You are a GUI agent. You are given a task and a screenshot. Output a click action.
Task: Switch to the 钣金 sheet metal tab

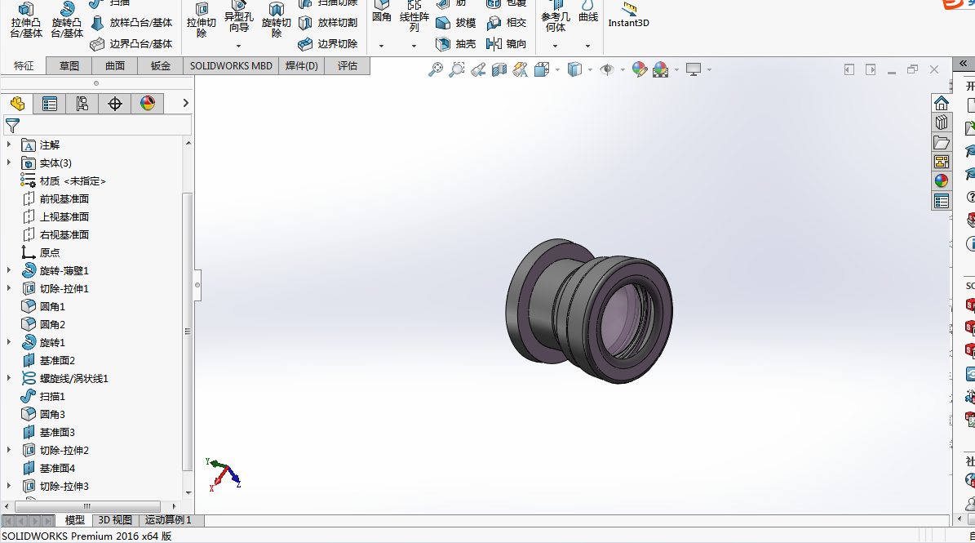[x=161, y=66]
